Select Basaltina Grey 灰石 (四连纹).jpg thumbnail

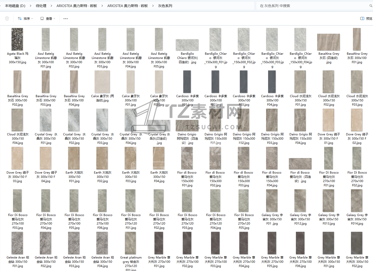(328, 42)
